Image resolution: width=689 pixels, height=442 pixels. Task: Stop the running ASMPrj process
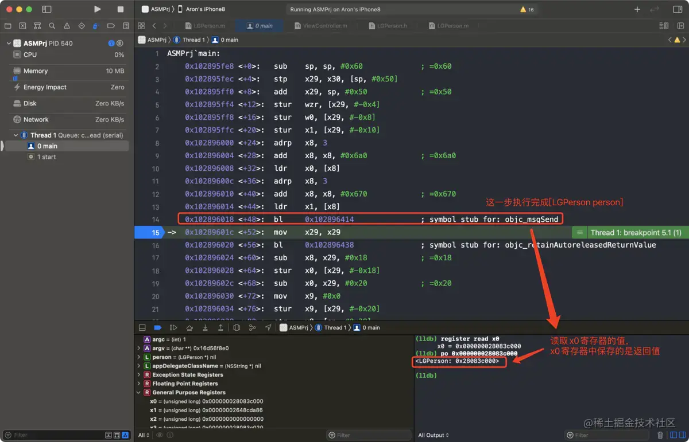point(121,9)
